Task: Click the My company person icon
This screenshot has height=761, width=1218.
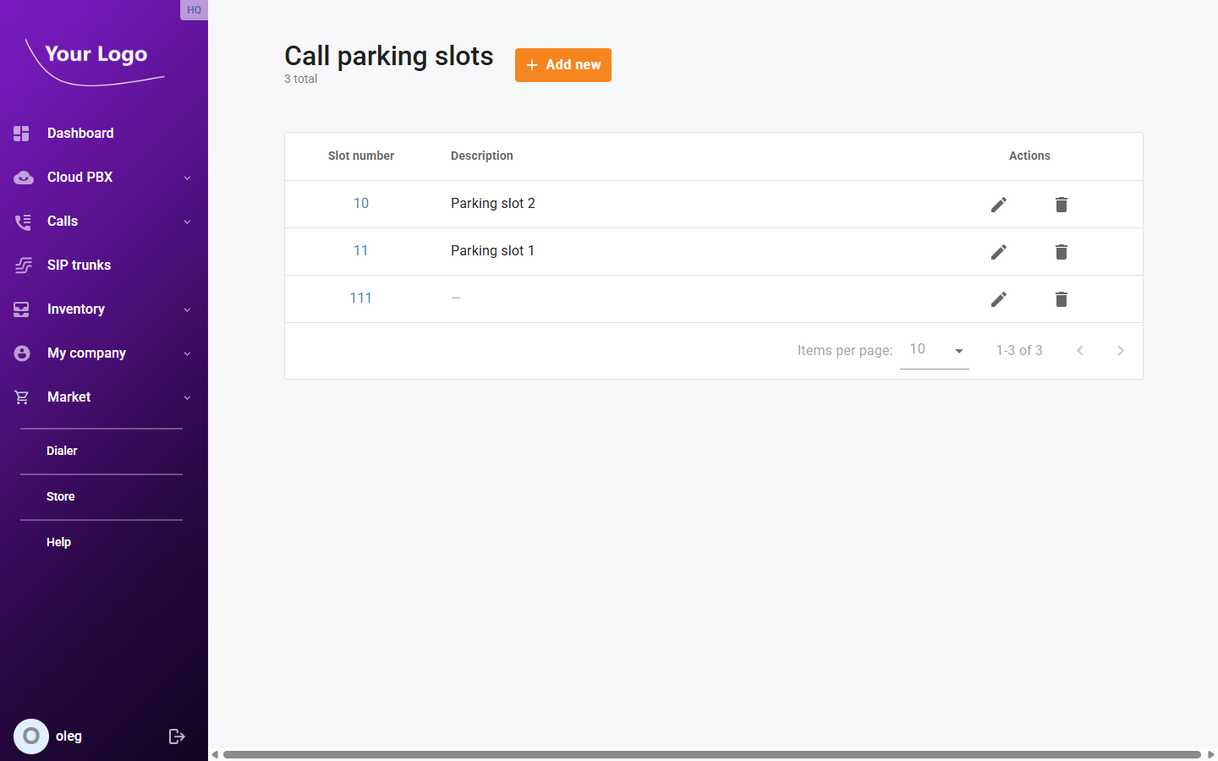Action: [x=22, y=353]
